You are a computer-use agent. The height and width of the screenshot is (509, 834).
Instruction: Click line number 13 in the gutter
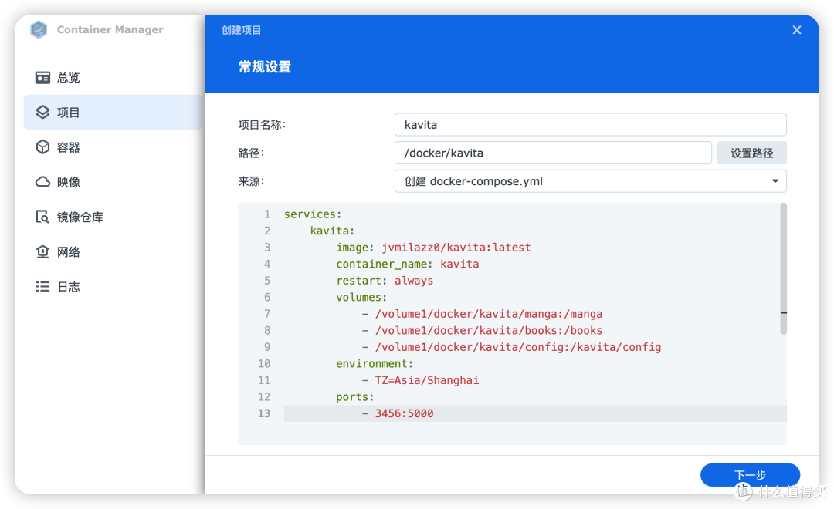coord(264,413)
